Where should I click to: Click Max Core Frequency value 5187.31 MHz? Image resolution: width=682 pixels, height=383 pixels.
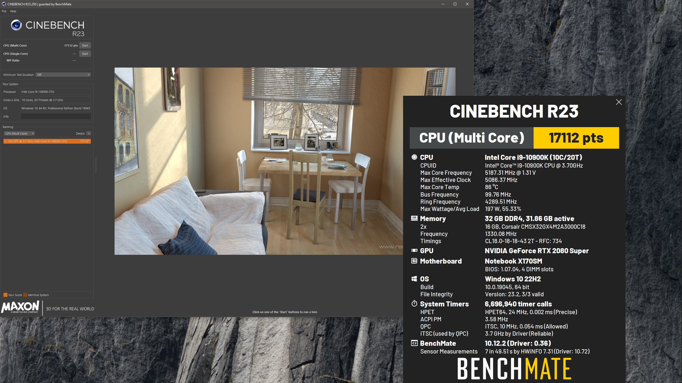510,173
